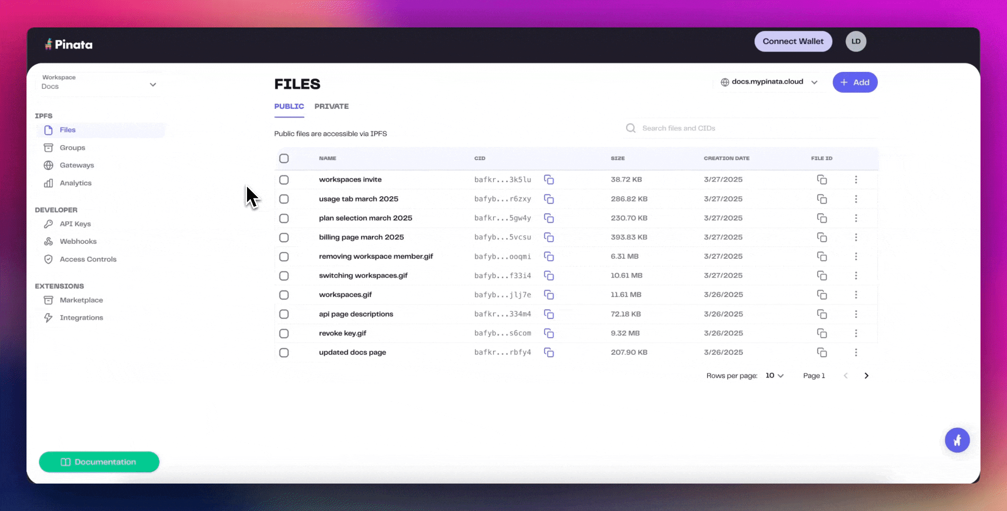Check removing workspace member.gif row

coord(284,256)
